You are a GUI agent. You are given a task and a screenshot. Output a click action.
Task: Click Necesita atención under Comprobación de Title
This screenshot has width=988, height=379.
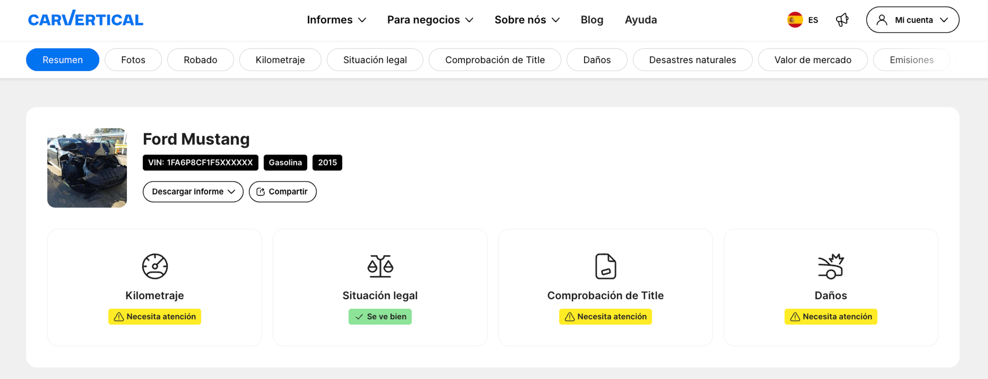pyautogui.click(x=606, y=317)
